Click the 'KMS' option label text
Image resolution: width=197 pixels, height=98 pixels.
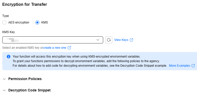(45, 22)
